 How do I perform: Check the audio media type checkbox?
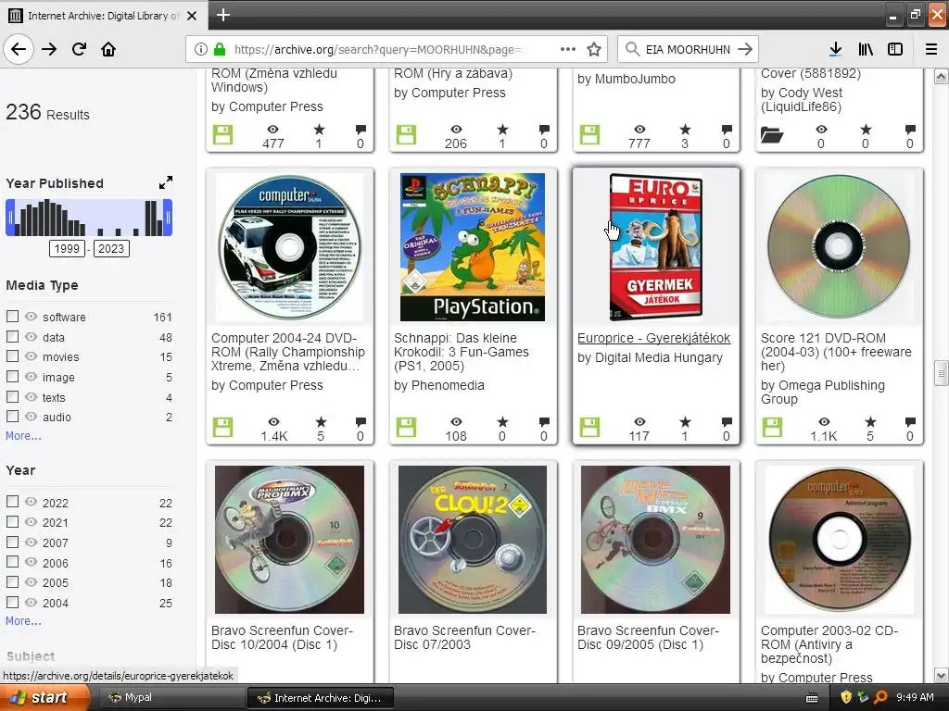click(x=12, y=416)
